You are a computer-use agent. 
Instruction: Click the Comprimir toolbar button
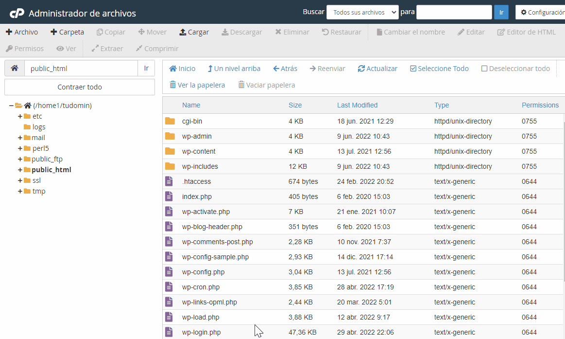pyautogui.click(x=157, y=49)
